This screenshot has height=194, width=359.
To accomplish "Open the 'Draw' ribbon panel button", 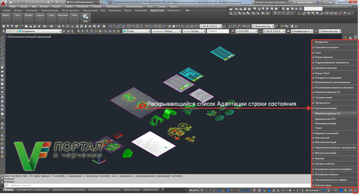I will coord(51,18).
